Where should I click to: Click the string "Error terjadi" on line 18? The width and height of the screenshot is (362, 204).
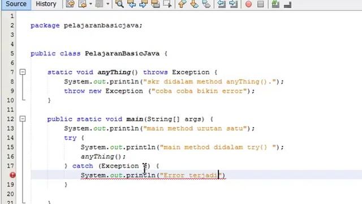pos(191,175)
